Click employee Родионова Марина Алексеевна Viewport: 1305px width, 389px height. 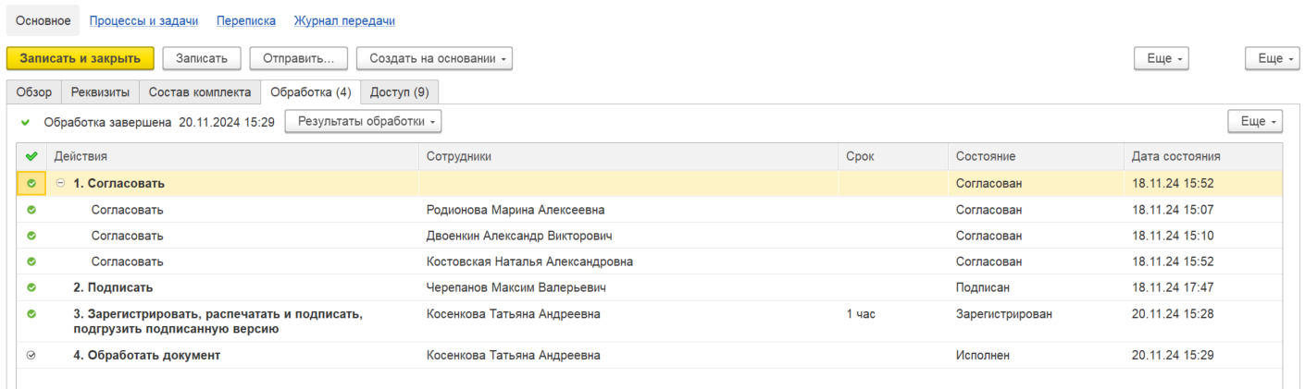click(x=516, y=210)
